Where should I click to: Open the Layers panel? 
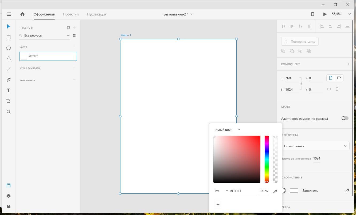point(9,196)
